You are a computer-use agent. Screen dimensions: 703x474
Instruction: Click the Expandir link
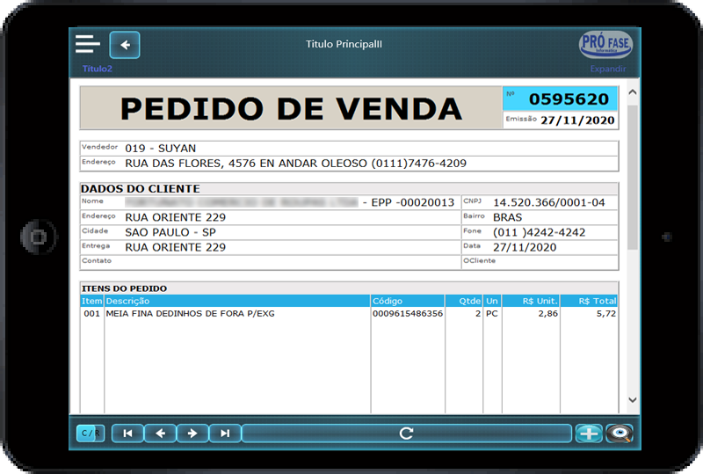[x=608, y=69]
